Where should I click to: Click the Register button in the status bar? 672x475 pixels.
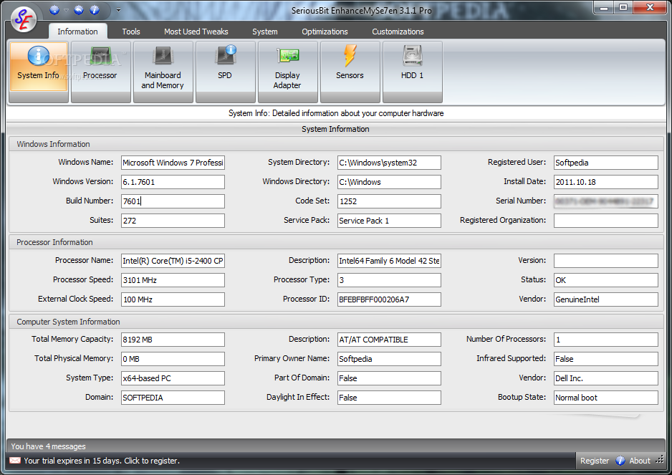[x=595, y=461]
